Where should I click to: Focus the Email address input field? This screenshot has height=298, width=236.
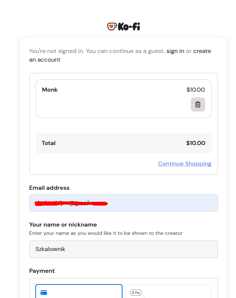[x=123, y=203]
